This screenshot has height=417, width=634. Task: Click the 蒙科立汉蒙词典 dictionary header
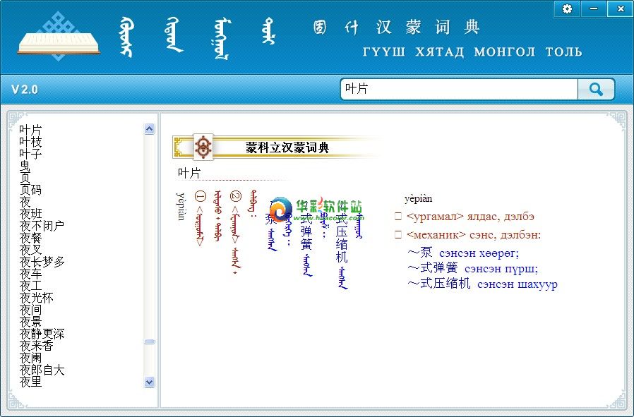pos(287,147)
